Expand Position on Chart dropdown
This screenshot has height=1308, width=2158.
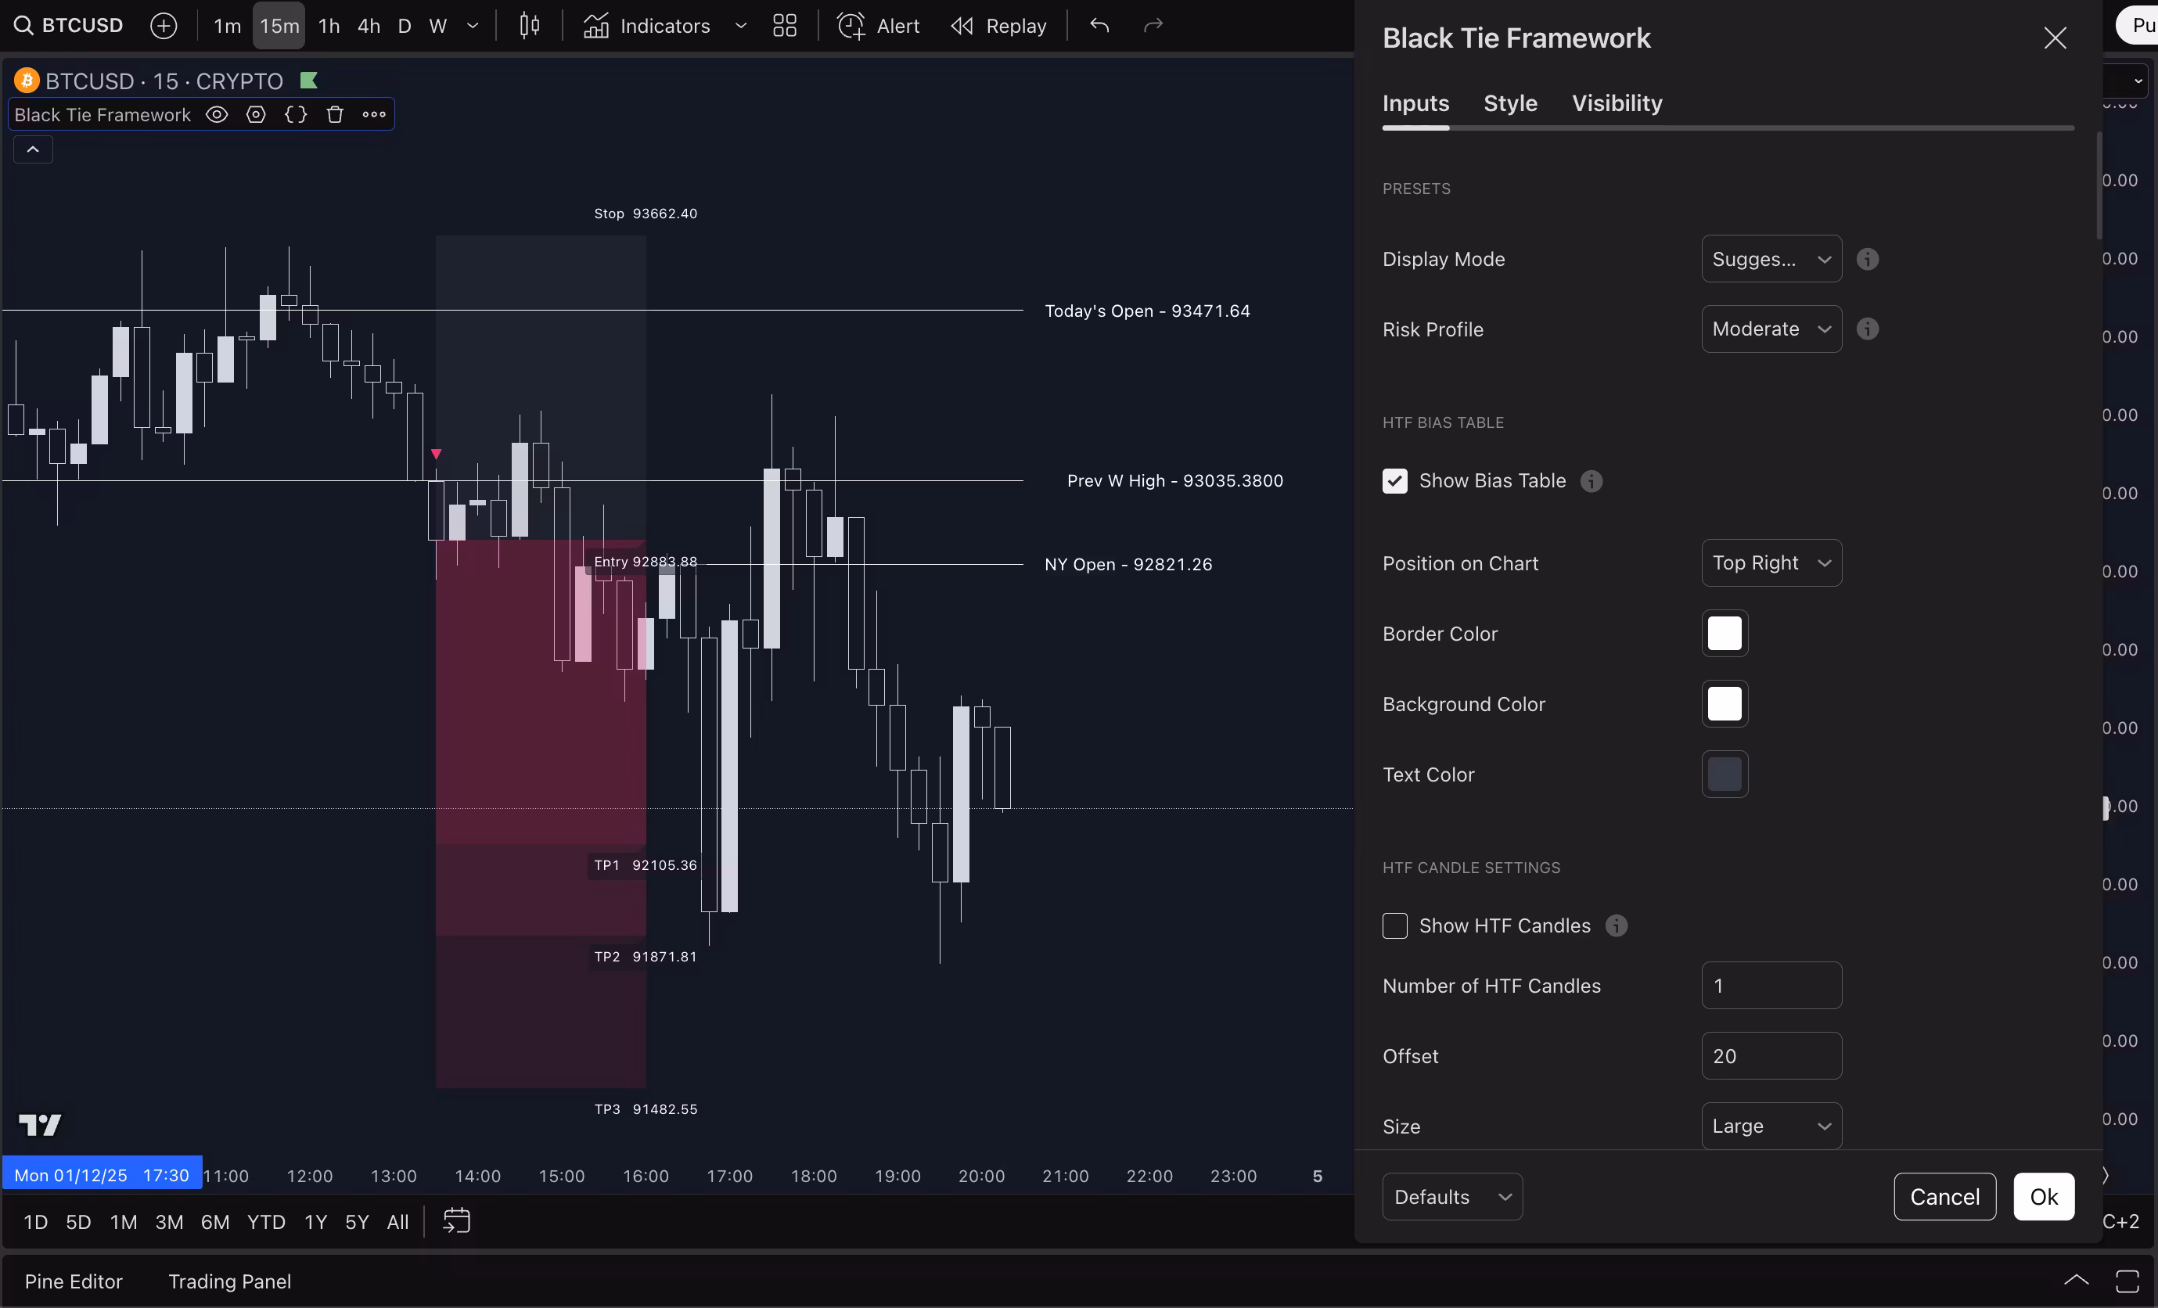pyautogui.click(x=1771, y=563)
